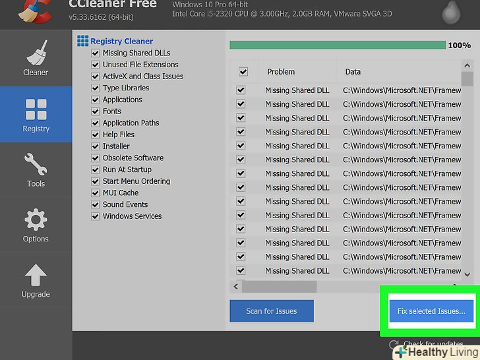Click the 100% scan progress bar
Viewport: 480px width, 360px height.
tap(338, 45)
